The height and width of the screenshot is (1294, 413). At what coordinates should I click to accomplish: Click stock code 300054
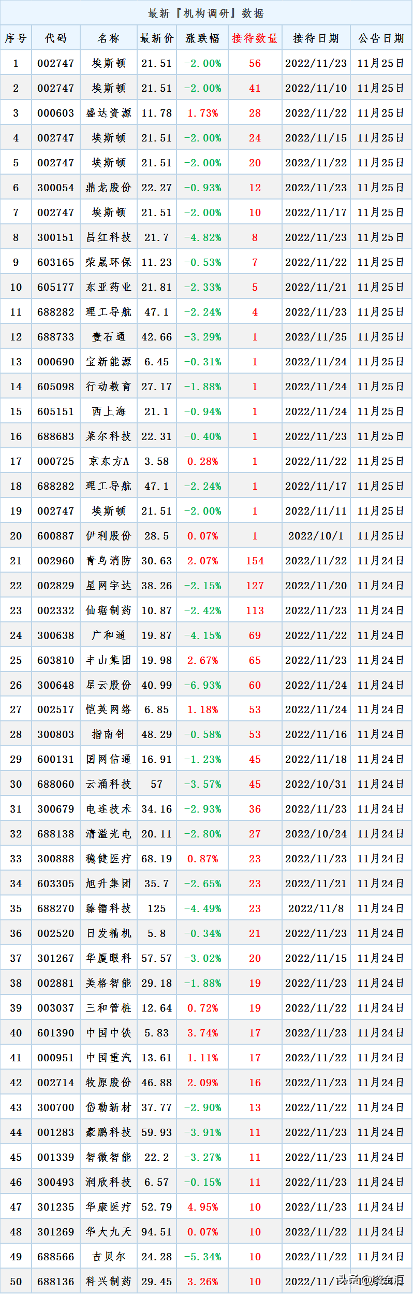point(56,188)
